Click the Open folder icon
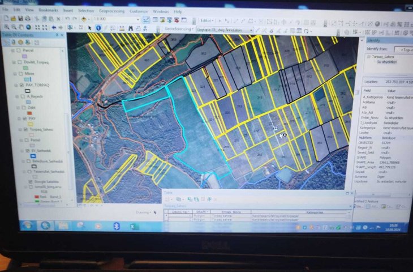This screenshot has height=272, width=413. [13, 19]
